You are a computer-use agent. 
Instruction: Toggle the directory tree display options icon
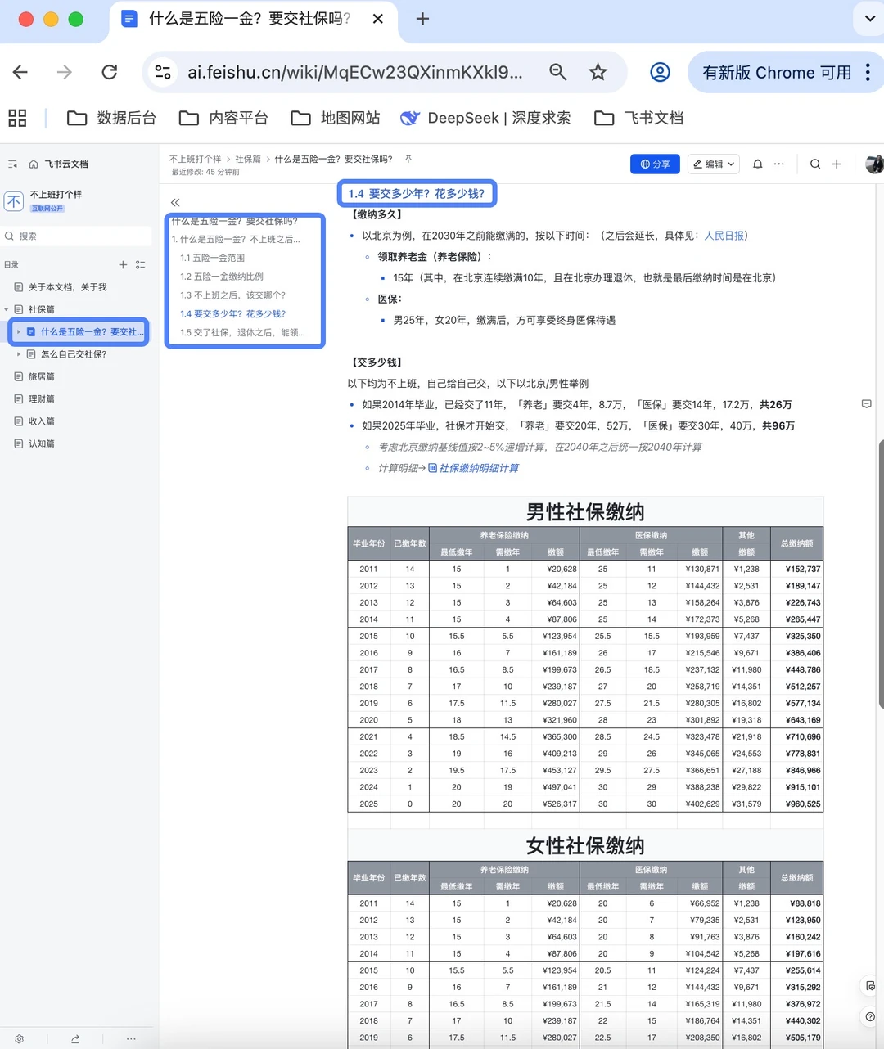point(141,264)
